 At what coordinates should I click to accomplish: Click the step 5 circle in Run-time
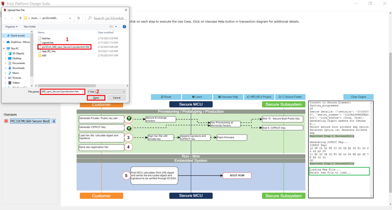click(126, 176)
